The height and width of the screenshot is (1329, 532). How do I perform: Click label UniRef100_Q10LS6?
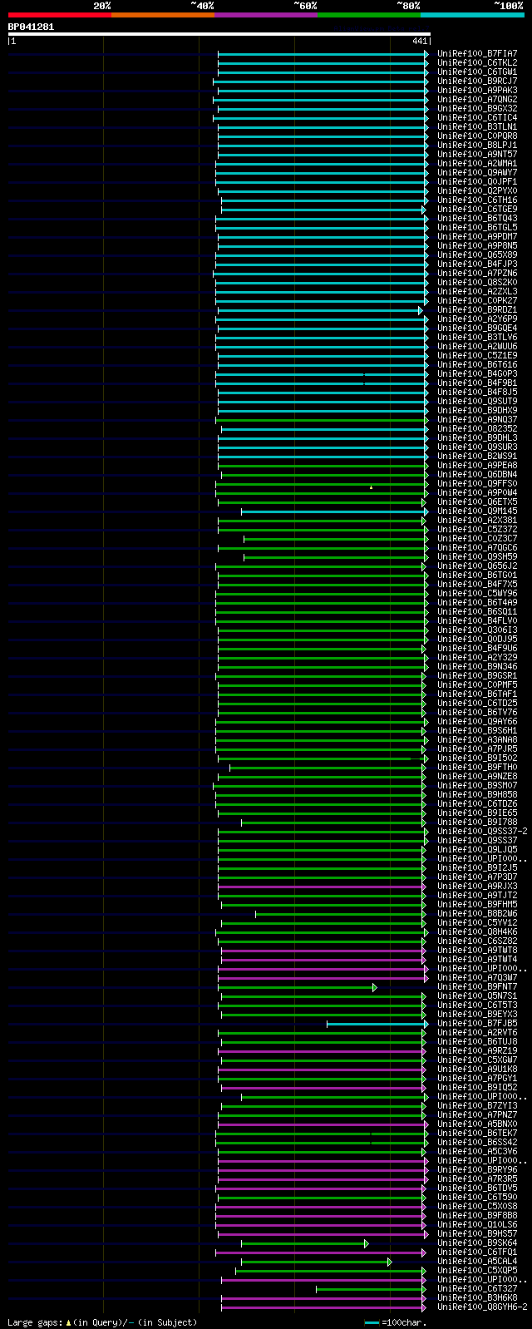click(477, 1224)
